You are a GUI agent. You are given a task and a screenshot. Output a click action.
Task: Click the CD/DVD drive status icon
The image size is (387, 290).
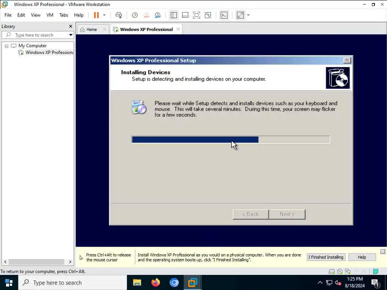pos(340,272)
